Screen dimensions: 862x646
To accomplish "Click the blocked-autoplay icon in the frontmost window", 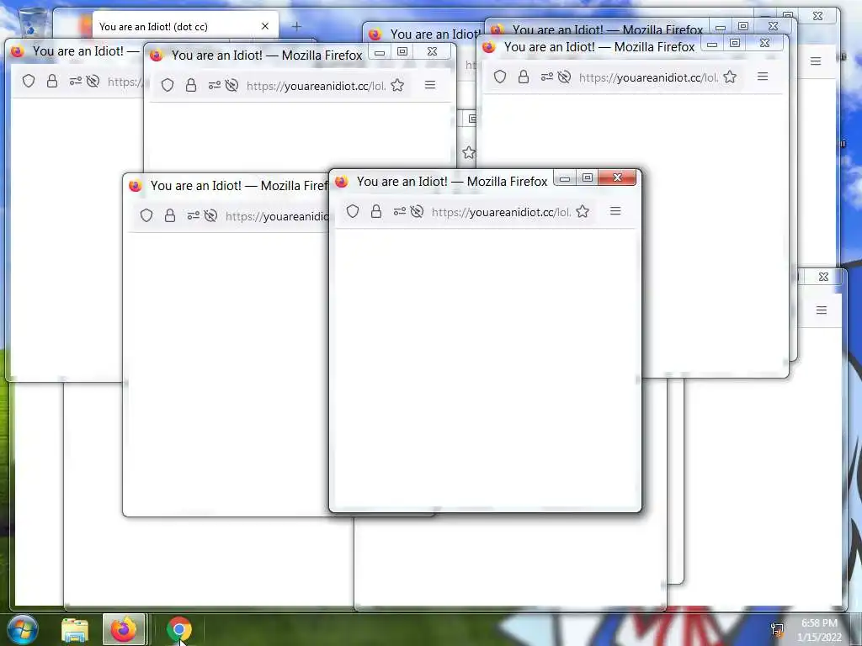I will coord(417,211).
